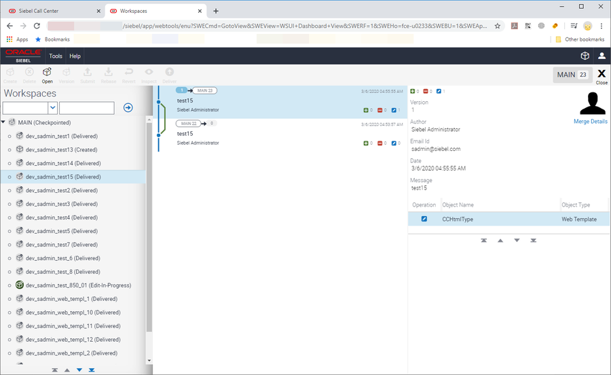Jump to first record in objects list
Image resolution: width=611 pixels, height=375 pixels.
tap(483, 240)
